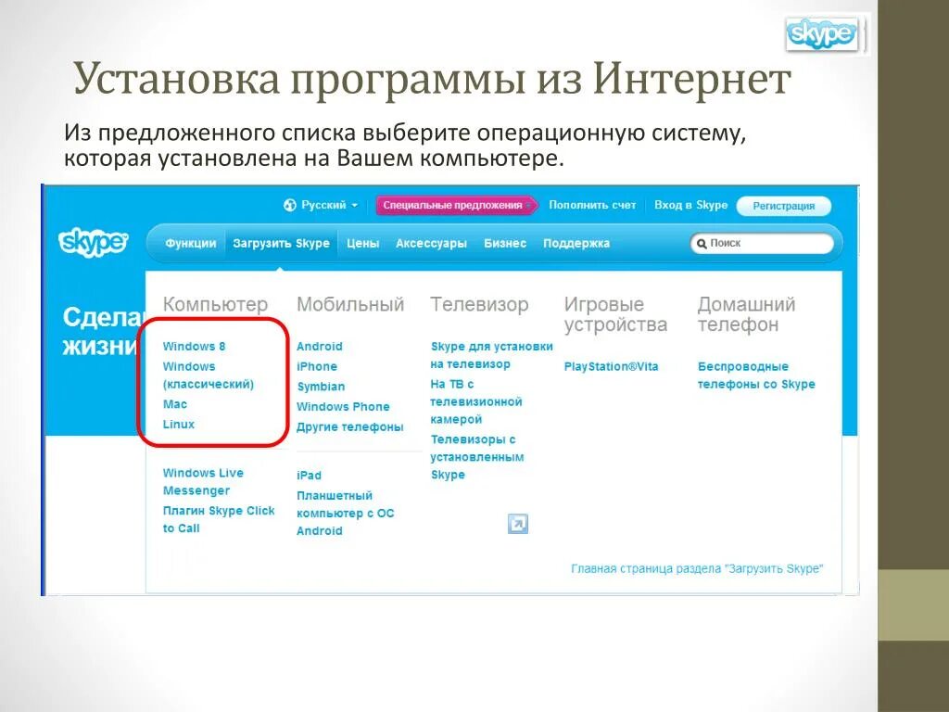Screen dimensions: 949x712
Task: Choose the Linux download link
Action: [x=179, y=425]
